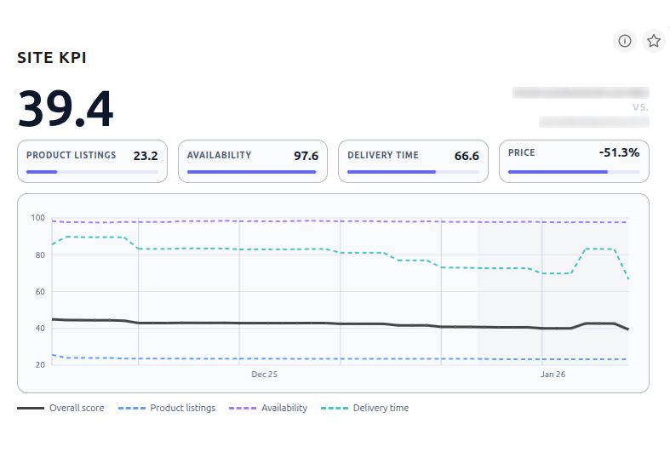
Task: Click the Price progress bar
Action: pos(573,172)
